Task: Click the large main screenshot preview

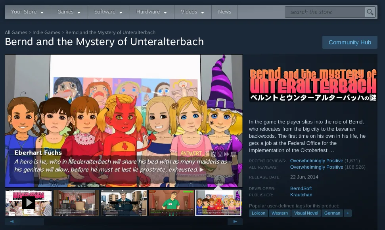Action: 123,121
